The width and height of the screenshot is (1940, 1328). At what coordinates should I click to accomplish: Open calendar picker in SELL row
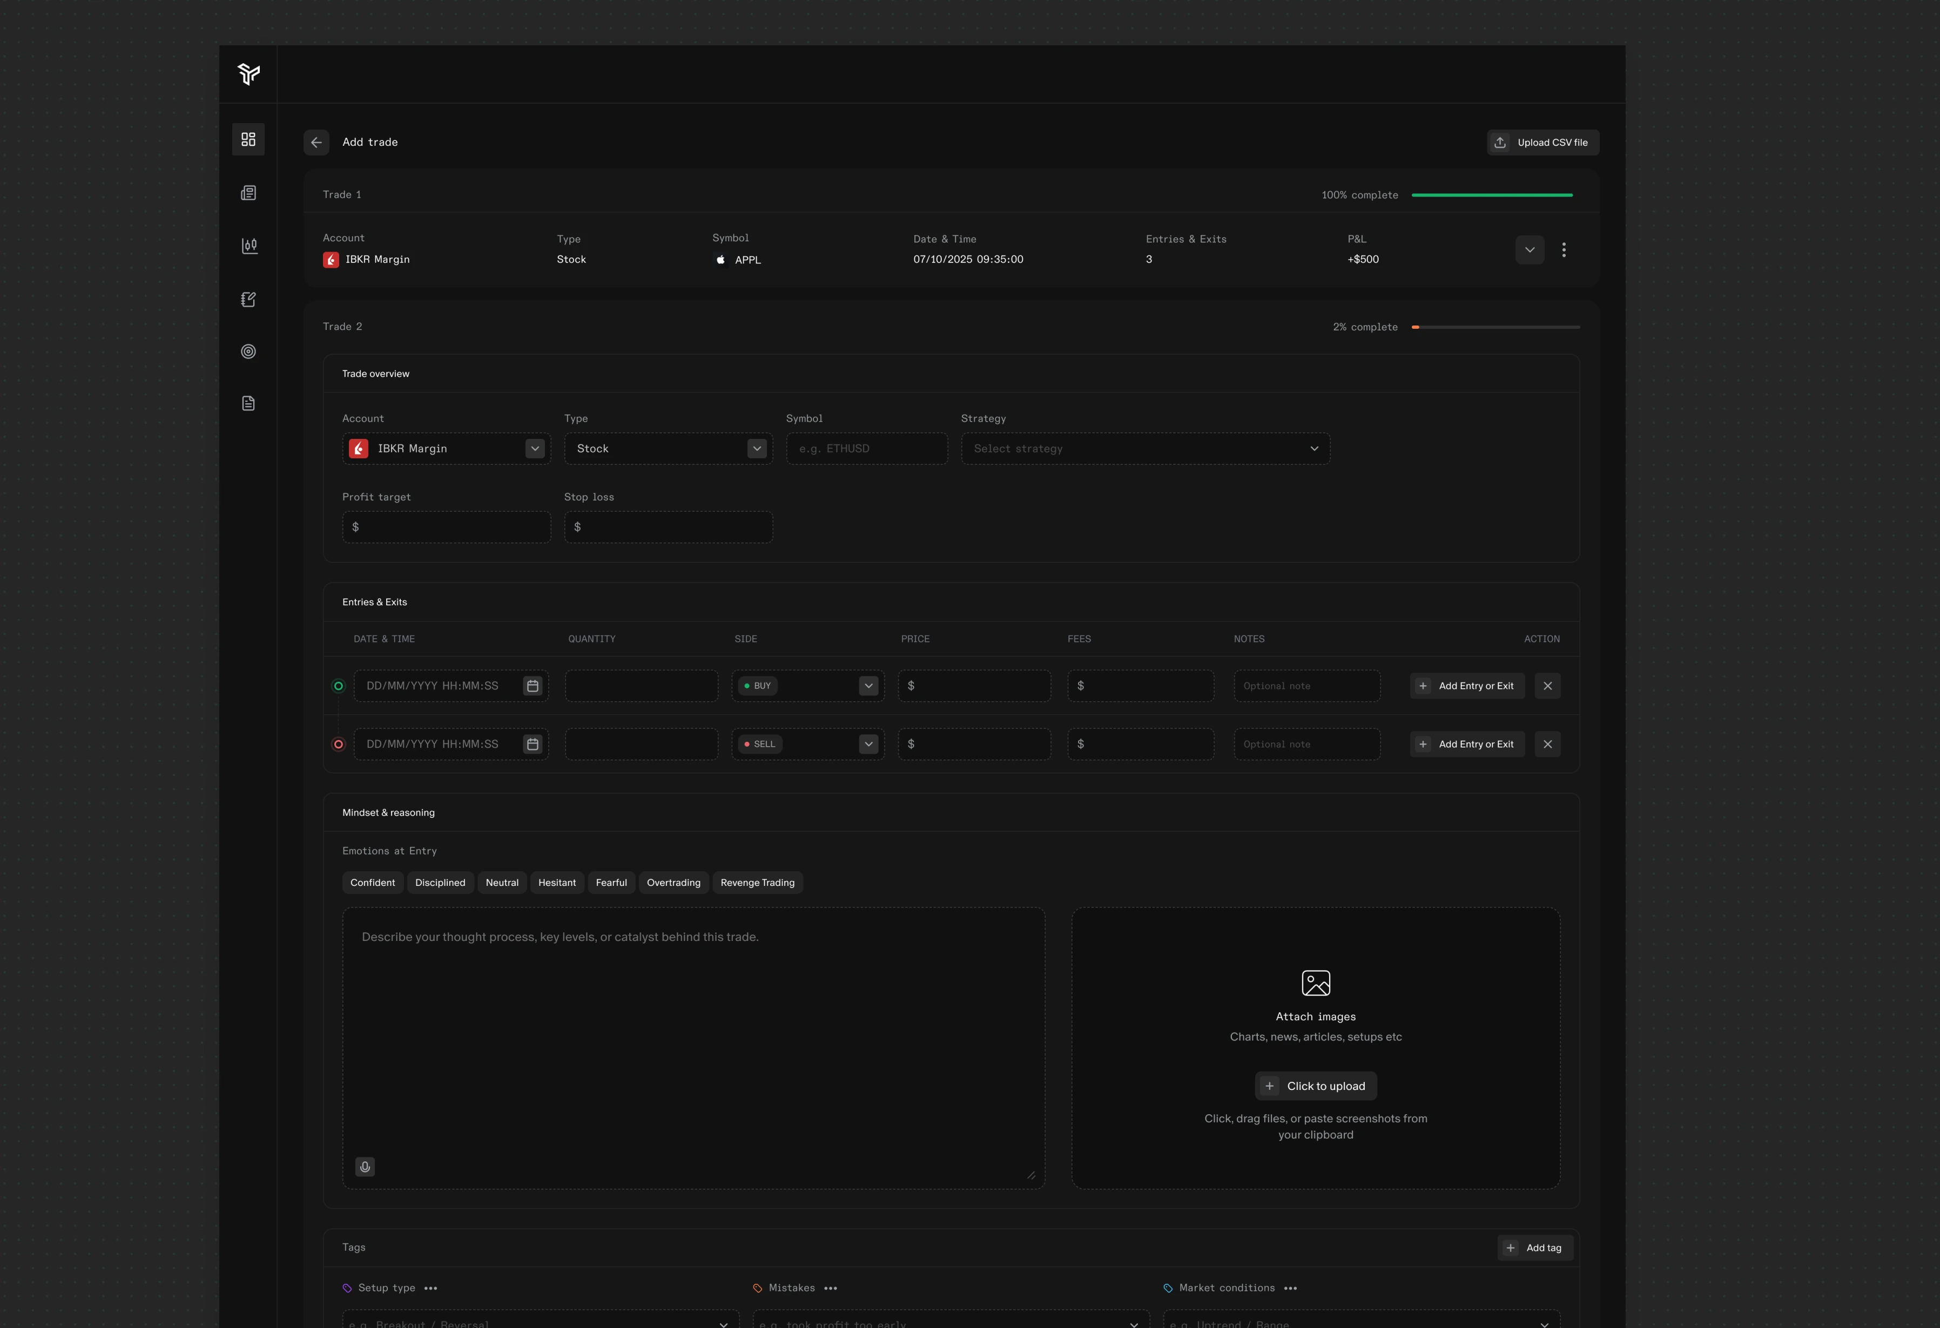[533, 744]
